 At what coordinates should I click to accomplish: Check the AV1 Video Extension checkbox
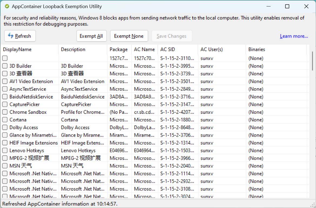(x=5, y=81)
